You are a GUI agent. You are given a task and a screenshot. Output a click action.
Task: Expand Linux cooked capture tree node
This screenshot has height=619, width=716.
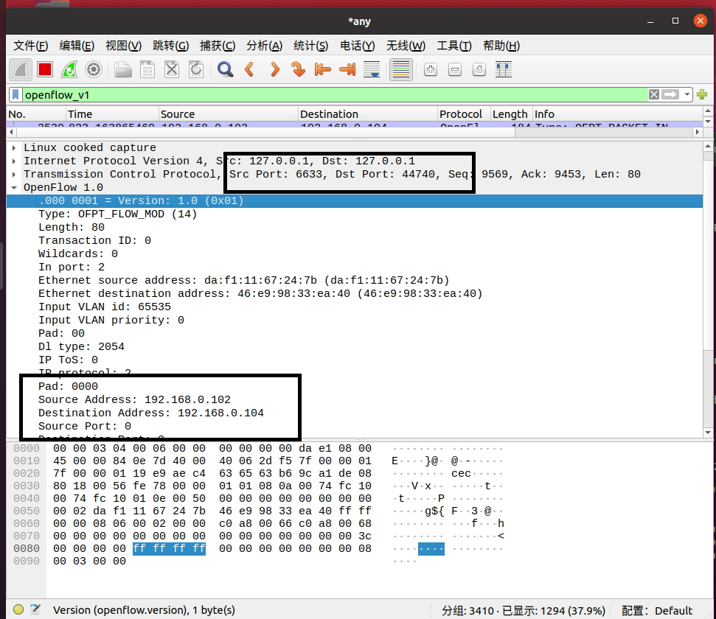point(14,148)
